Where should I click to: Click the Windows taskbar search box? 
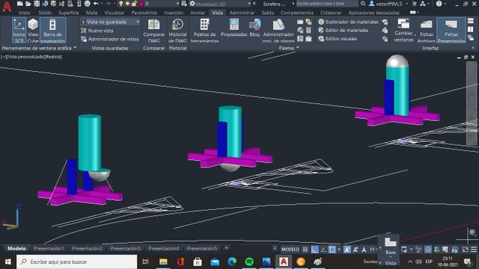click(x=77, y=262)
